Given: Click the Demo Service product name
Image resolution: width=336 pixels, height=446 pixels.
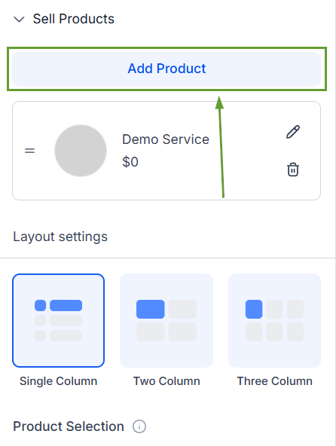Looking at the screenshot, I should pos(166,139).
